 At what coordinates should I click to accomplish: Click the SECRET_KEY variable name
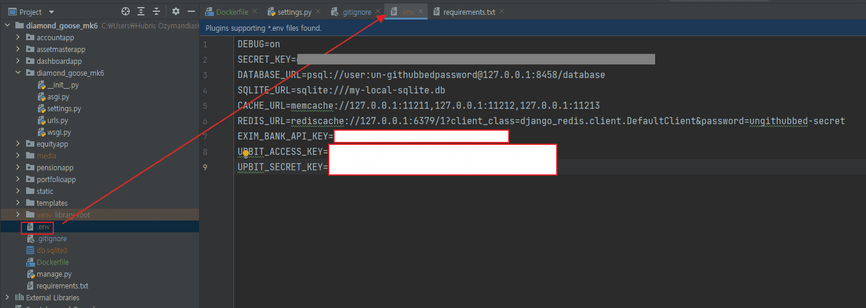coord(264,60)
